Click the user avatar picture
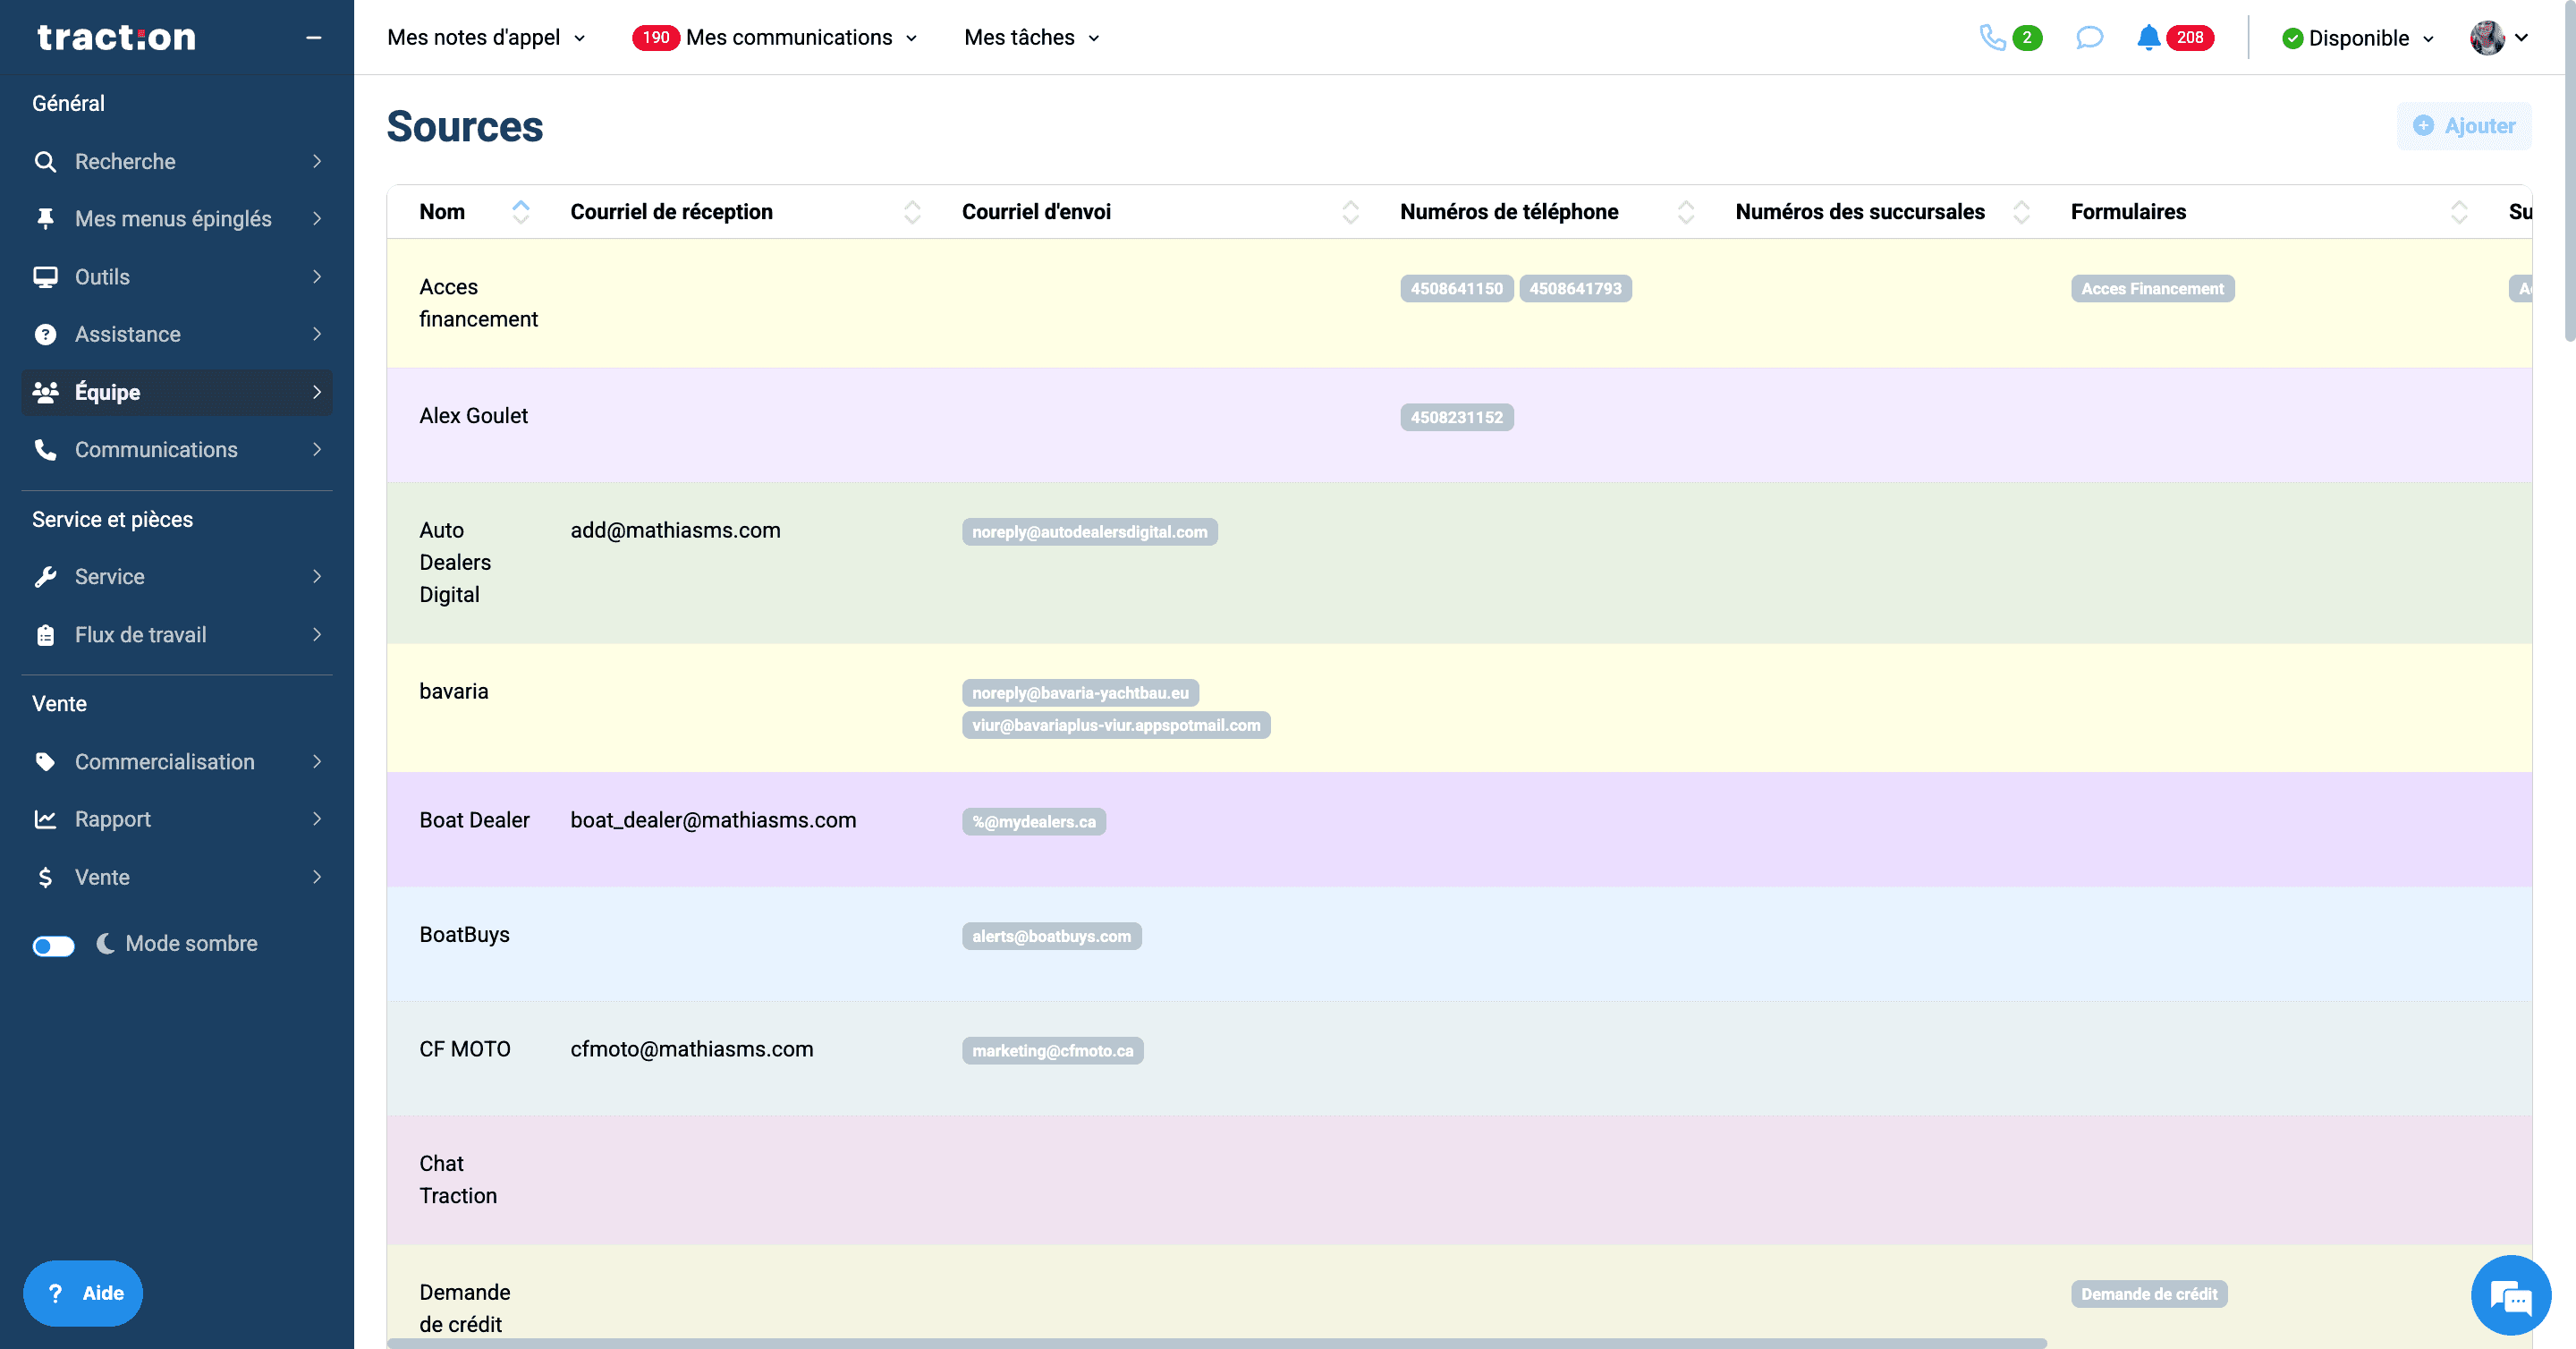The height and width of the screenshot is (1349, 2576). point(2487,37)
